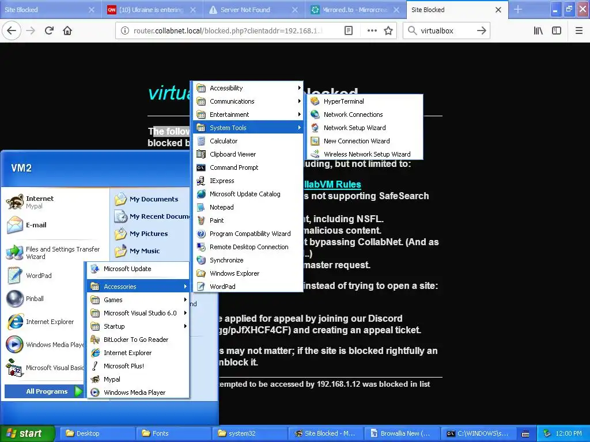Open Program Compatibility Wizard
The image size is (590, 442).
248,234
